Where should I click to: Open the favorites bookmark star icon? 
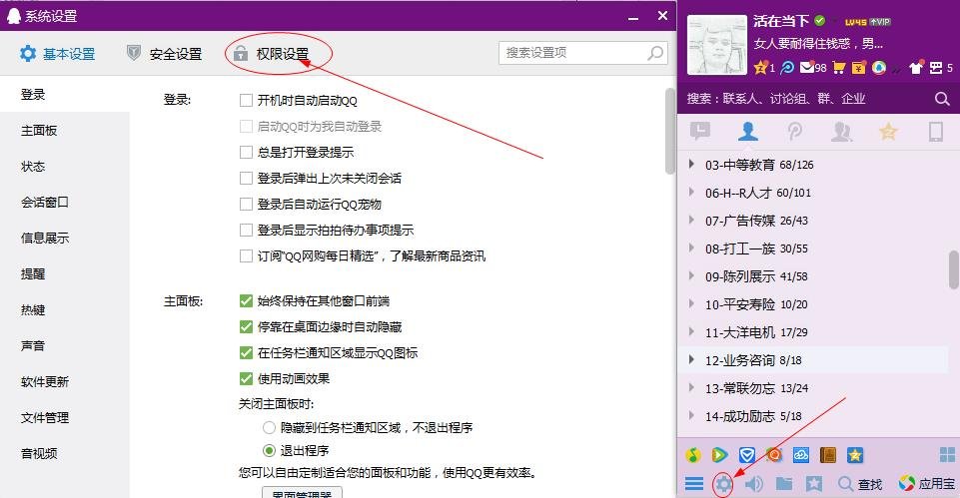(814, 484)
